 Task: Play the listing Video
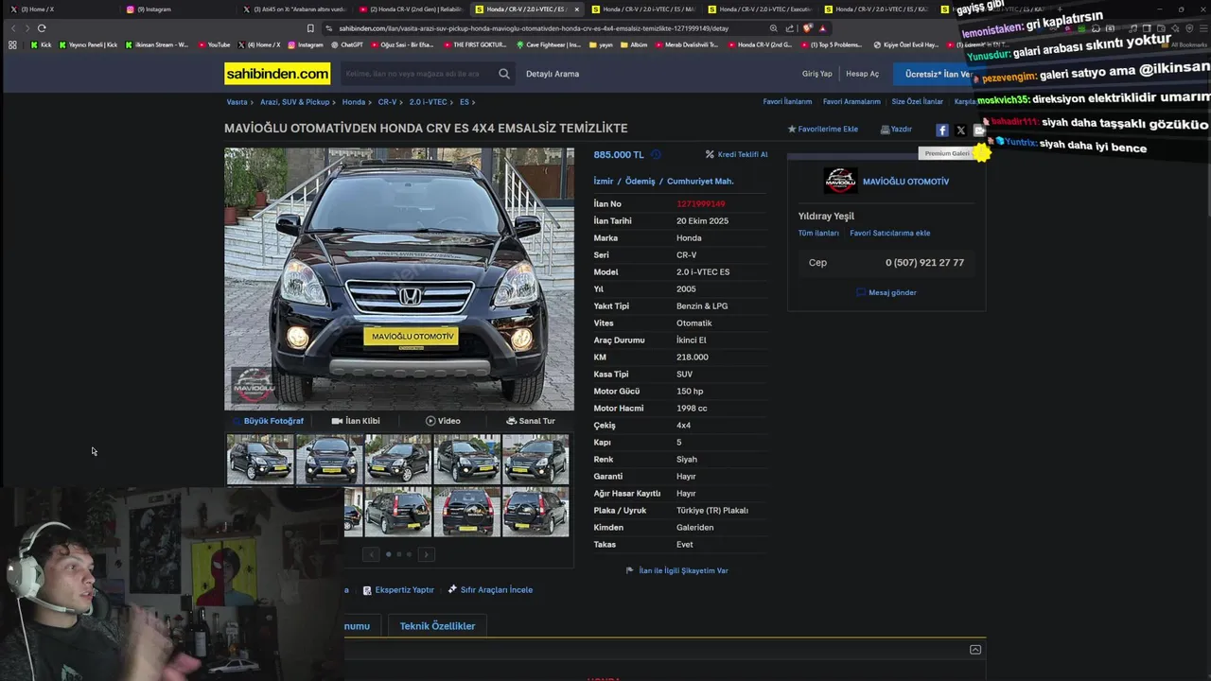443,421
